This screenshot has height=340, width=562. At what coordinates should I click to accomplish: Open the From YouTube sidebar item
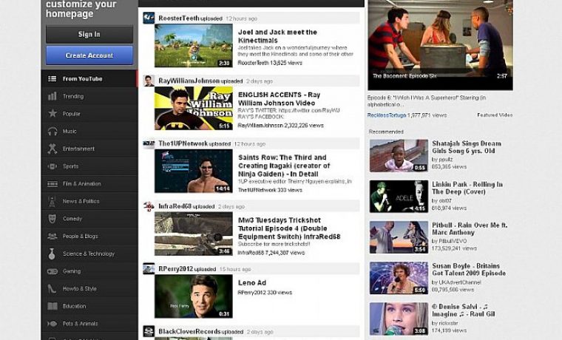click(x=89, y=79)
